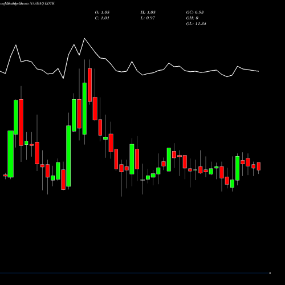Select the high value 'H: 1.08'
The image size is (285, 285).
pyautogui.click(x=148, y=13)
